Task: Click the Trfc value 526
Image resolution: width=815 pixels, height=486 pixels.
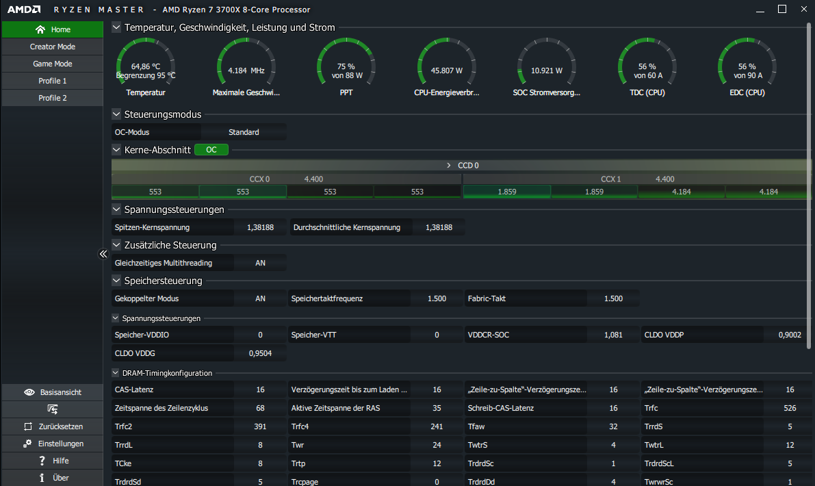Action: click(x=790, y=409)
